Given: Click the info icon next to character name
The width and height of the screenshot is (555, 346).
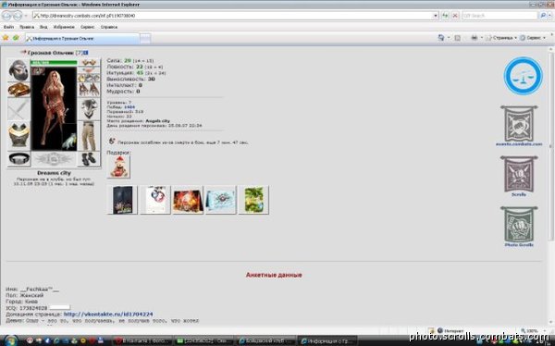Looking at the screenshot, I should coord(86,53).
